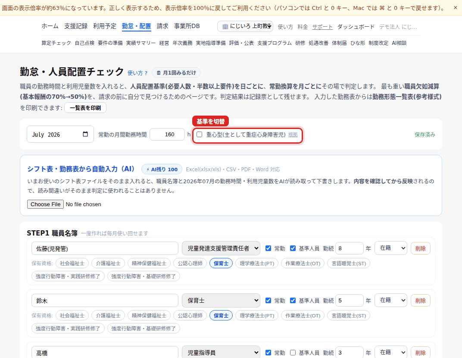Toggle 公認心理師 qualification for 佐藤(児発管)

tap(190, 264)
